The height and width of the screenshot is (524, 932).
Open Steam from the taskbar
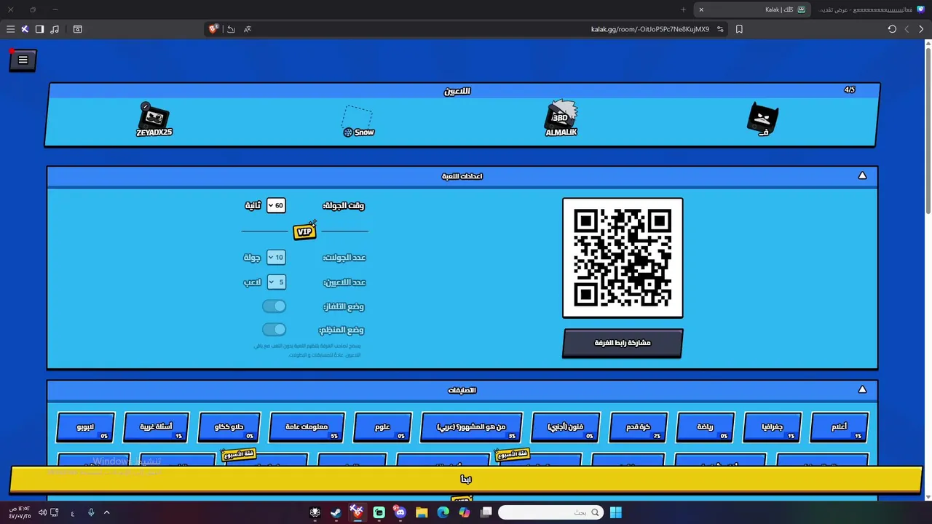click(336, 512)
